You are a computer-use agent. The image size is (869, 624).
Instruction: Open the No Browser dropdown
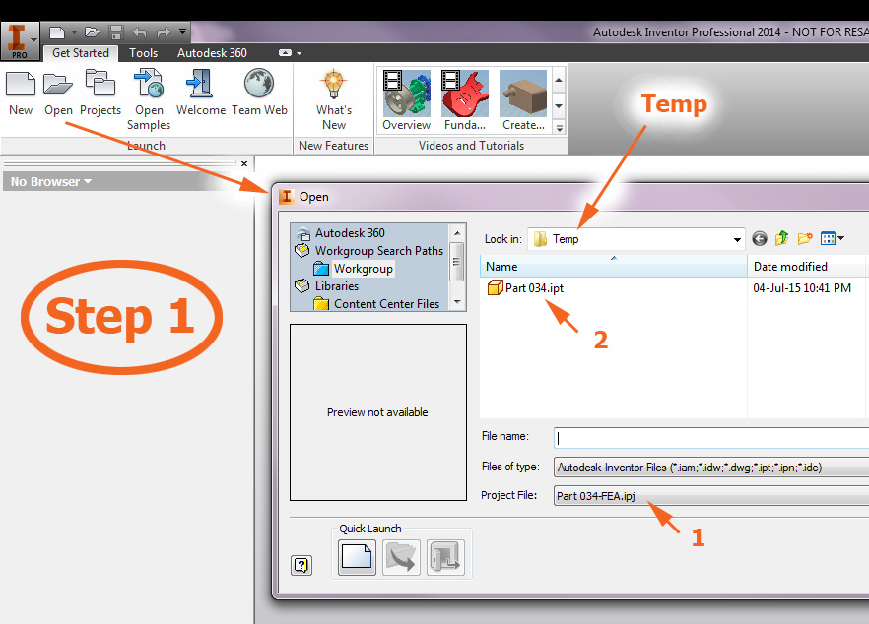(x=50, y=182)
